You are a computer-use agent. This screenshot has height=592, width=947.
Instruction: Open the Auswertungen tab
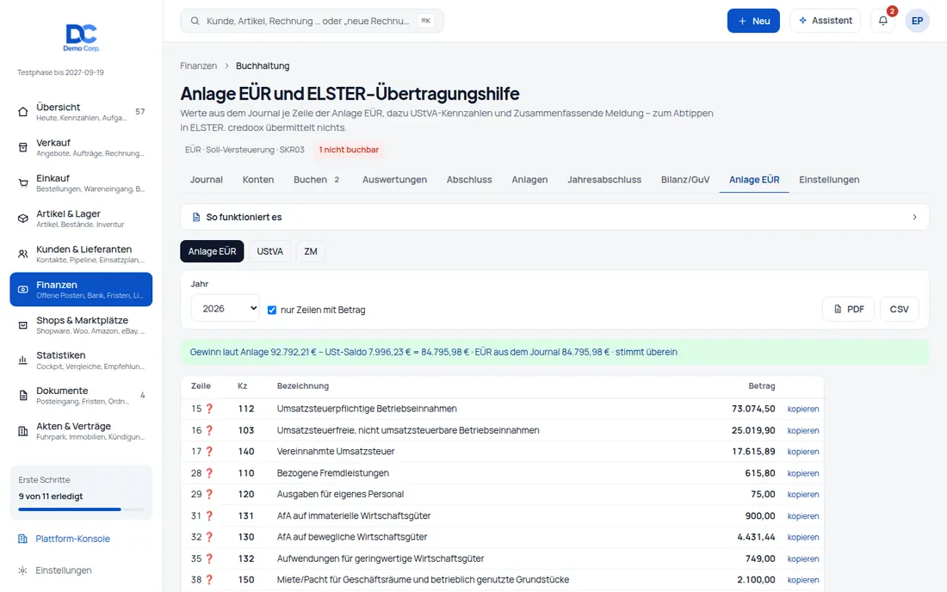(394, 180)
